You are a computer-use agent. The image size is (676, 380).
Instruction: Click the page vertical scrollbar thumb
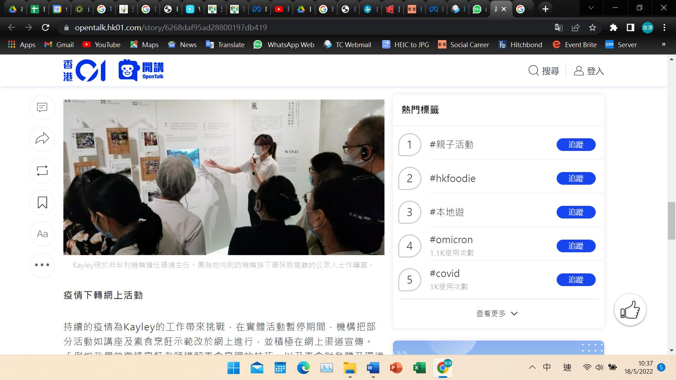671,221
